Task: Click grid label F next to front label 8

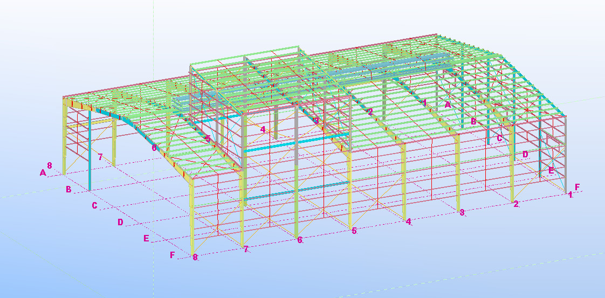Action: (172, 255)
